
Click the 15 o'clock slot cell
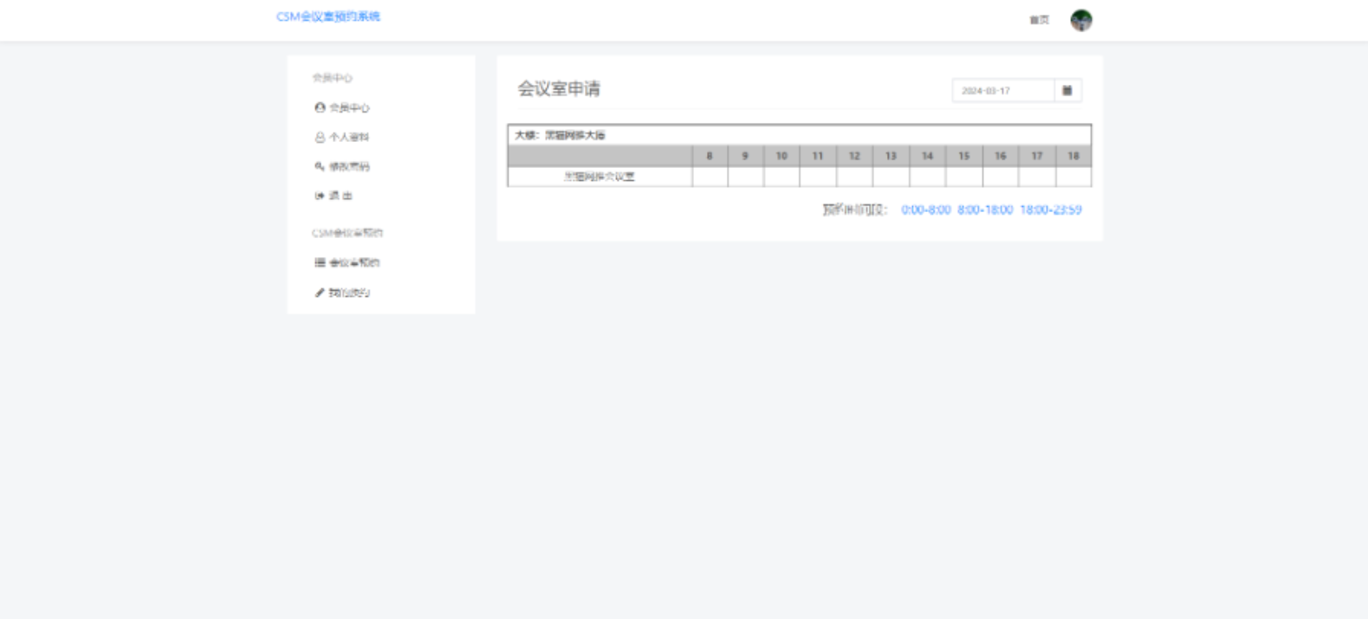pos(963,177)
